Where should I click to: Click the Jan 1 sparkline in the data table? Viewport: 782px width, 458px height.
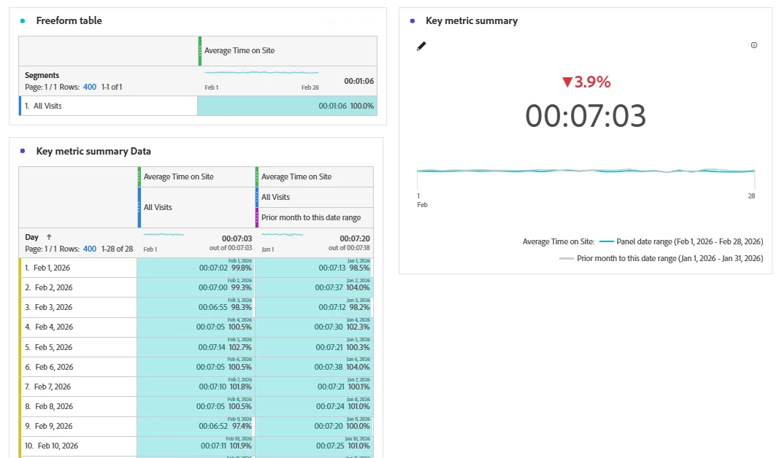coord(283,234)
